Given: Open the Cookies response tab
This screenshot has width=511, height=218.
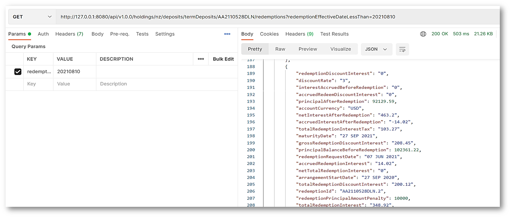Looking at the screenshot, I should pos(269,34).
